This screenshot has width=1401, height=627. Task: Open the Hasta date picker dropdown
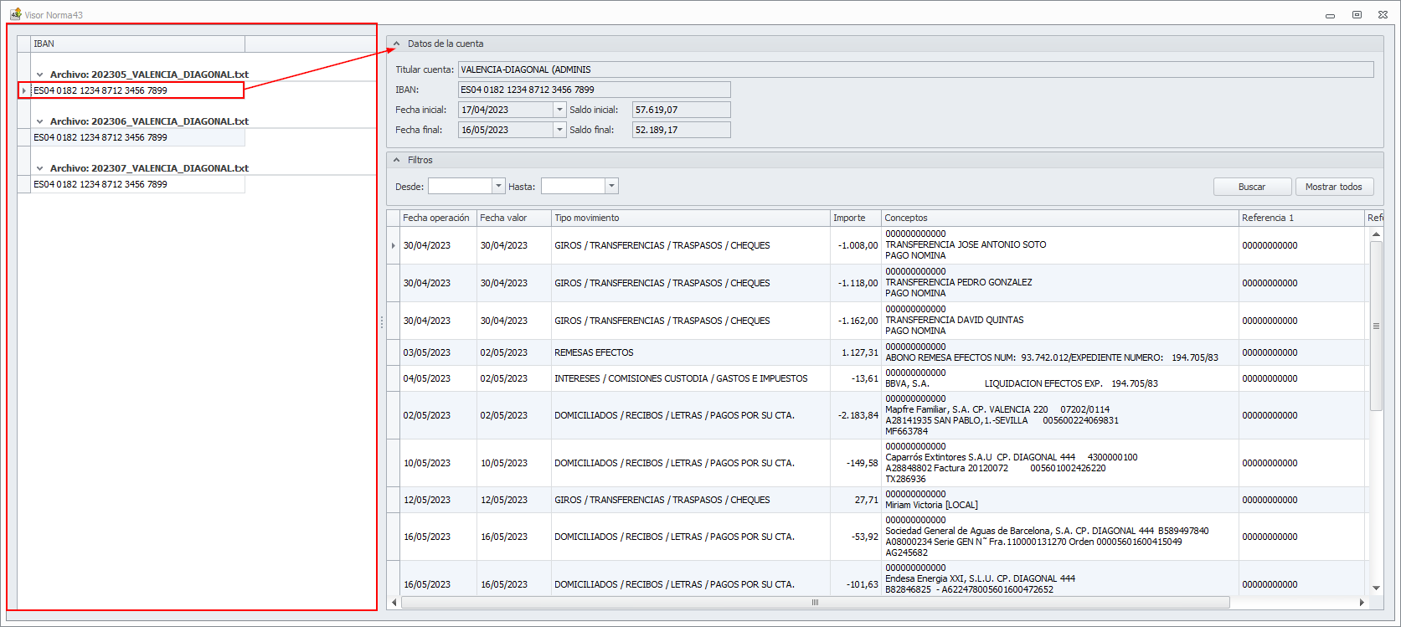611,187
